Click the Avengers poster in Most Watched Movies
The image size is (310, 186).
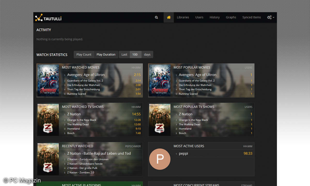[48, 80]
